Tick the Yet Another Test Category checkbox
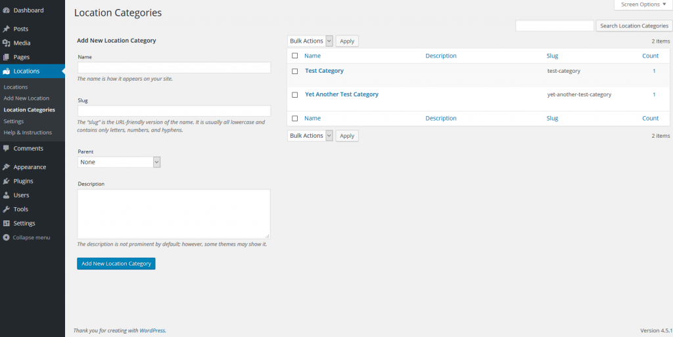The width and height of the screenshot is (673, 337). tap(295, 94)
